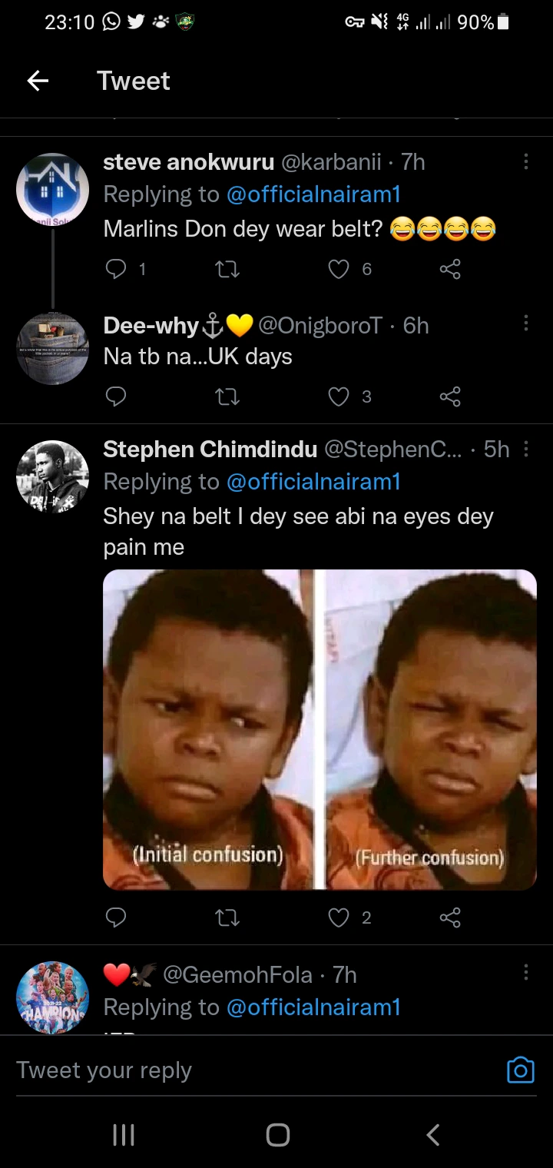Like Stephen Chimdindu's tweet
553x1168 pixels.
pyautogui.click(x=339, y=917)
